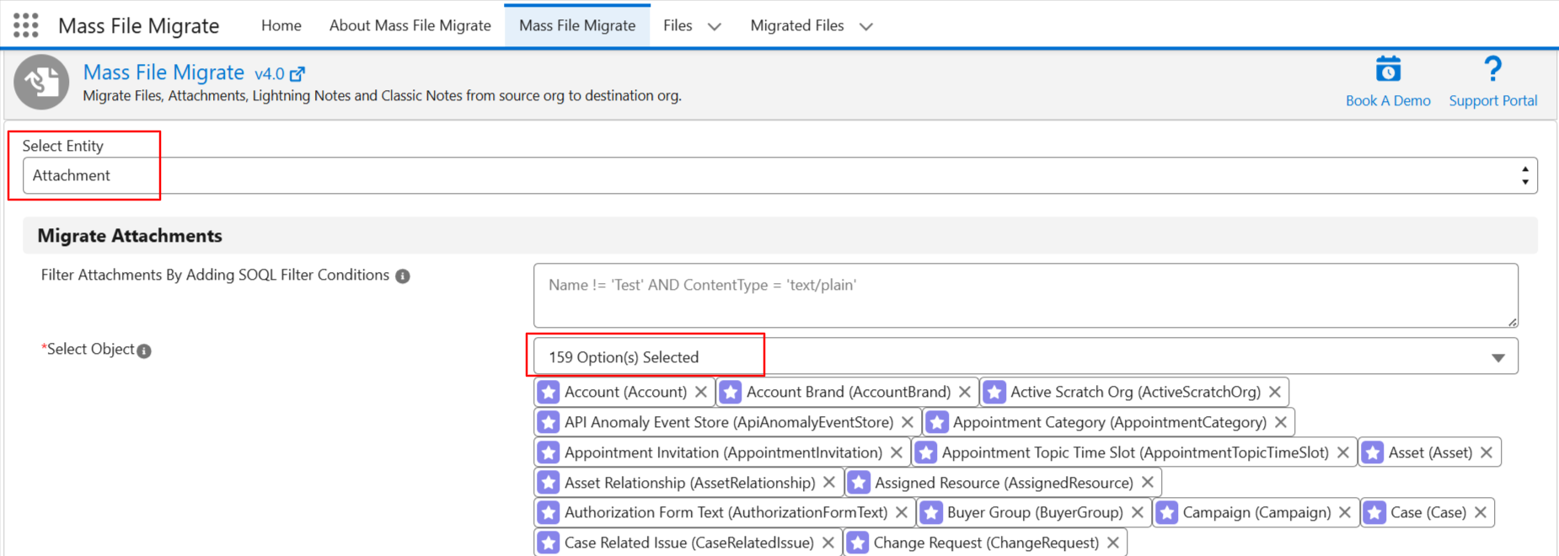The height and width of the screenshot is (556, 1559).
Task: Remove the Appointment Topic Time Slot pill
Action: click(1343, 452)
